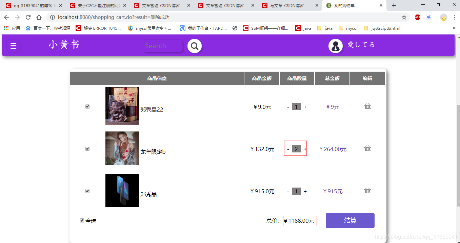
Task: Open 百度一下，你就知道 bookmark
Action: (x=48, y=28)
